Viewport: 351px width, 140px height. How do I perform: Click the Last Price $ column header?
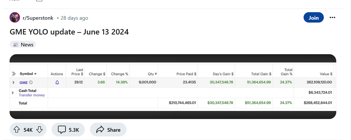[x=77, y=72]
